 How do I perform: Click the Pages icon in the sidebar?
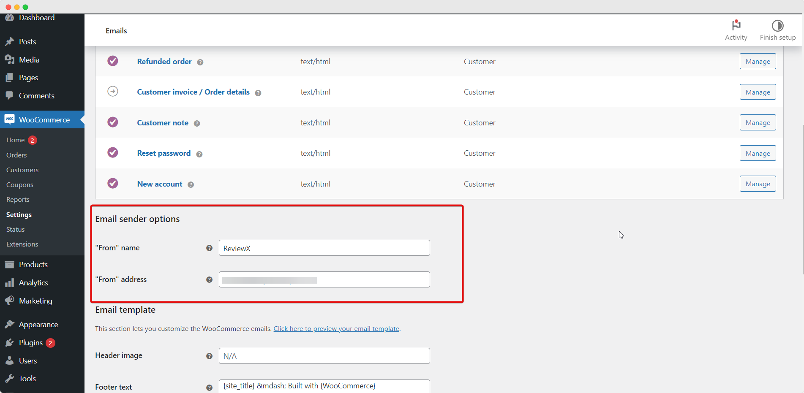click(x=9, y=78)
